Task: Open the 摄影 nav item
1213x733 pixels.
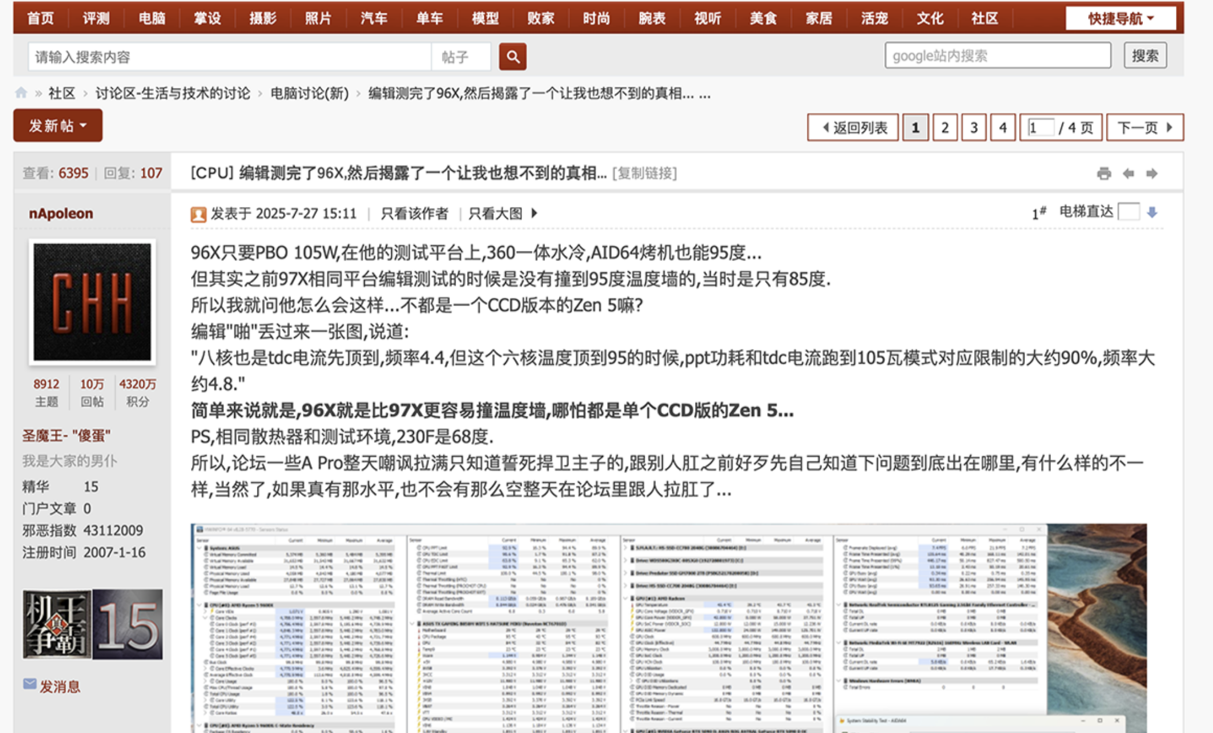Action: pos(263,18)
